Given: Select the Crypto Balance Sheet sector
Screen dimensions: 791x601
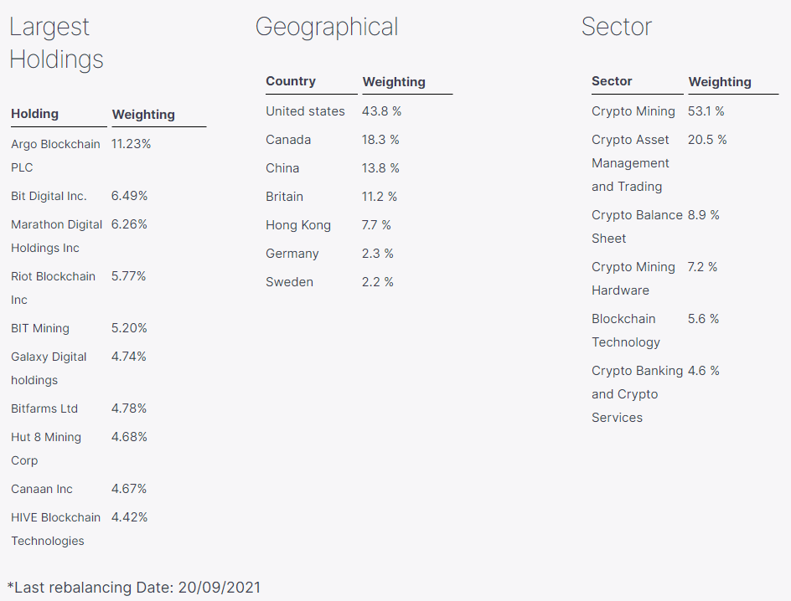Looking at the screenshot, I should [x=637, y=227].
